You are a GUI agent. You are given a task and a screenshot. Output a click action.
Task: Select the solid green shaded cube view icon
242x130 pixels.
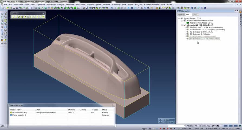click(75, 8)
